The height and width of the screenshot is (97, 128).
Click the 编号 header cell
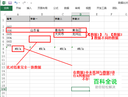coord(18,19)
